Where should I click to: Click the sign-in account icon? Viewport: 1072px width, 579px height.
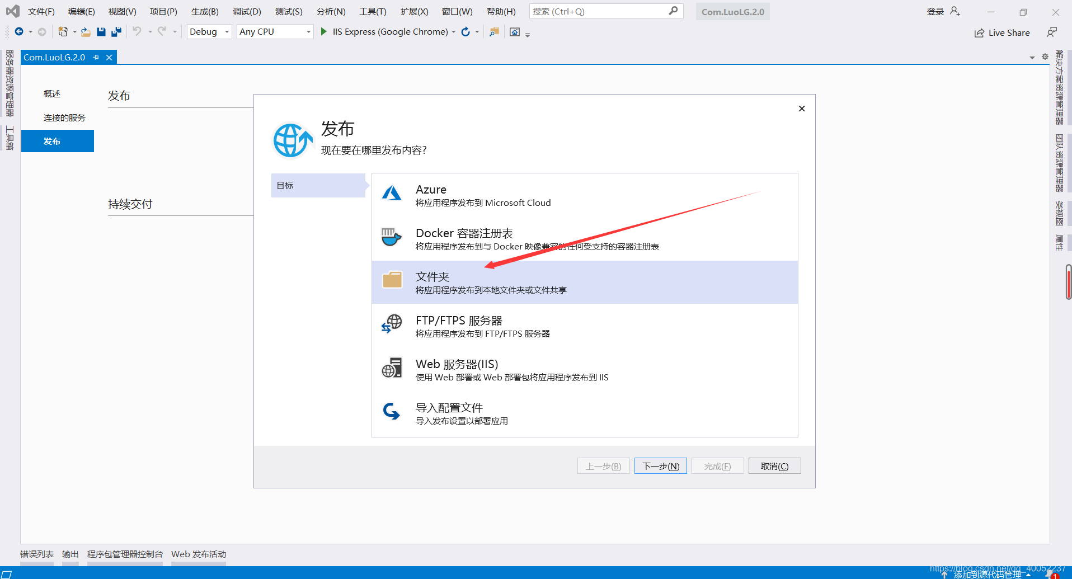click(x=955, y=11)
